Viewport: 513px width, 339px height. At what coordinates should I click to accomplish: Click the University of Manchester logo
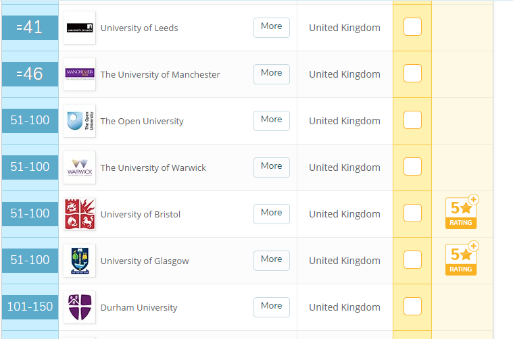click(79, 74)
